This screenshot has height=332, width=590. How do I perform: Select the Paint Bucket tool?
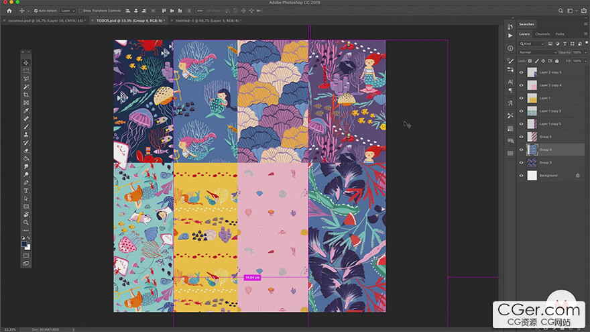26,158
